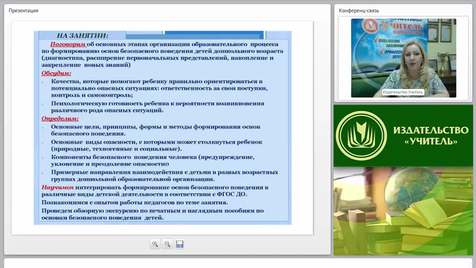Image resolution: width=476 pixels, height=268 pixels.
Task: Click bullet «Компоненты безопасного поведения человека»
Action: click(153, 160)
